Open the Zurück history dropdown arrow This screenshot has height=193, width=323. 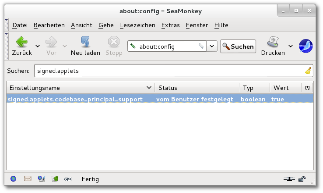click(38, 46)
